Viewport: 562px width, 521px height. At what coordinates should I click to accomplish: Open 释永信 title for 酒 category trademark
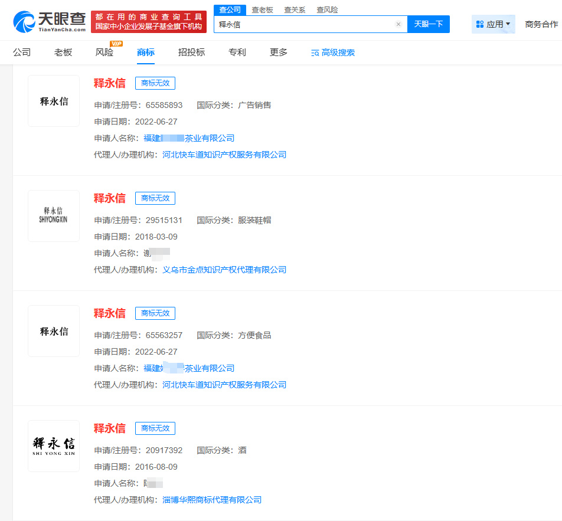click(110, 428)
